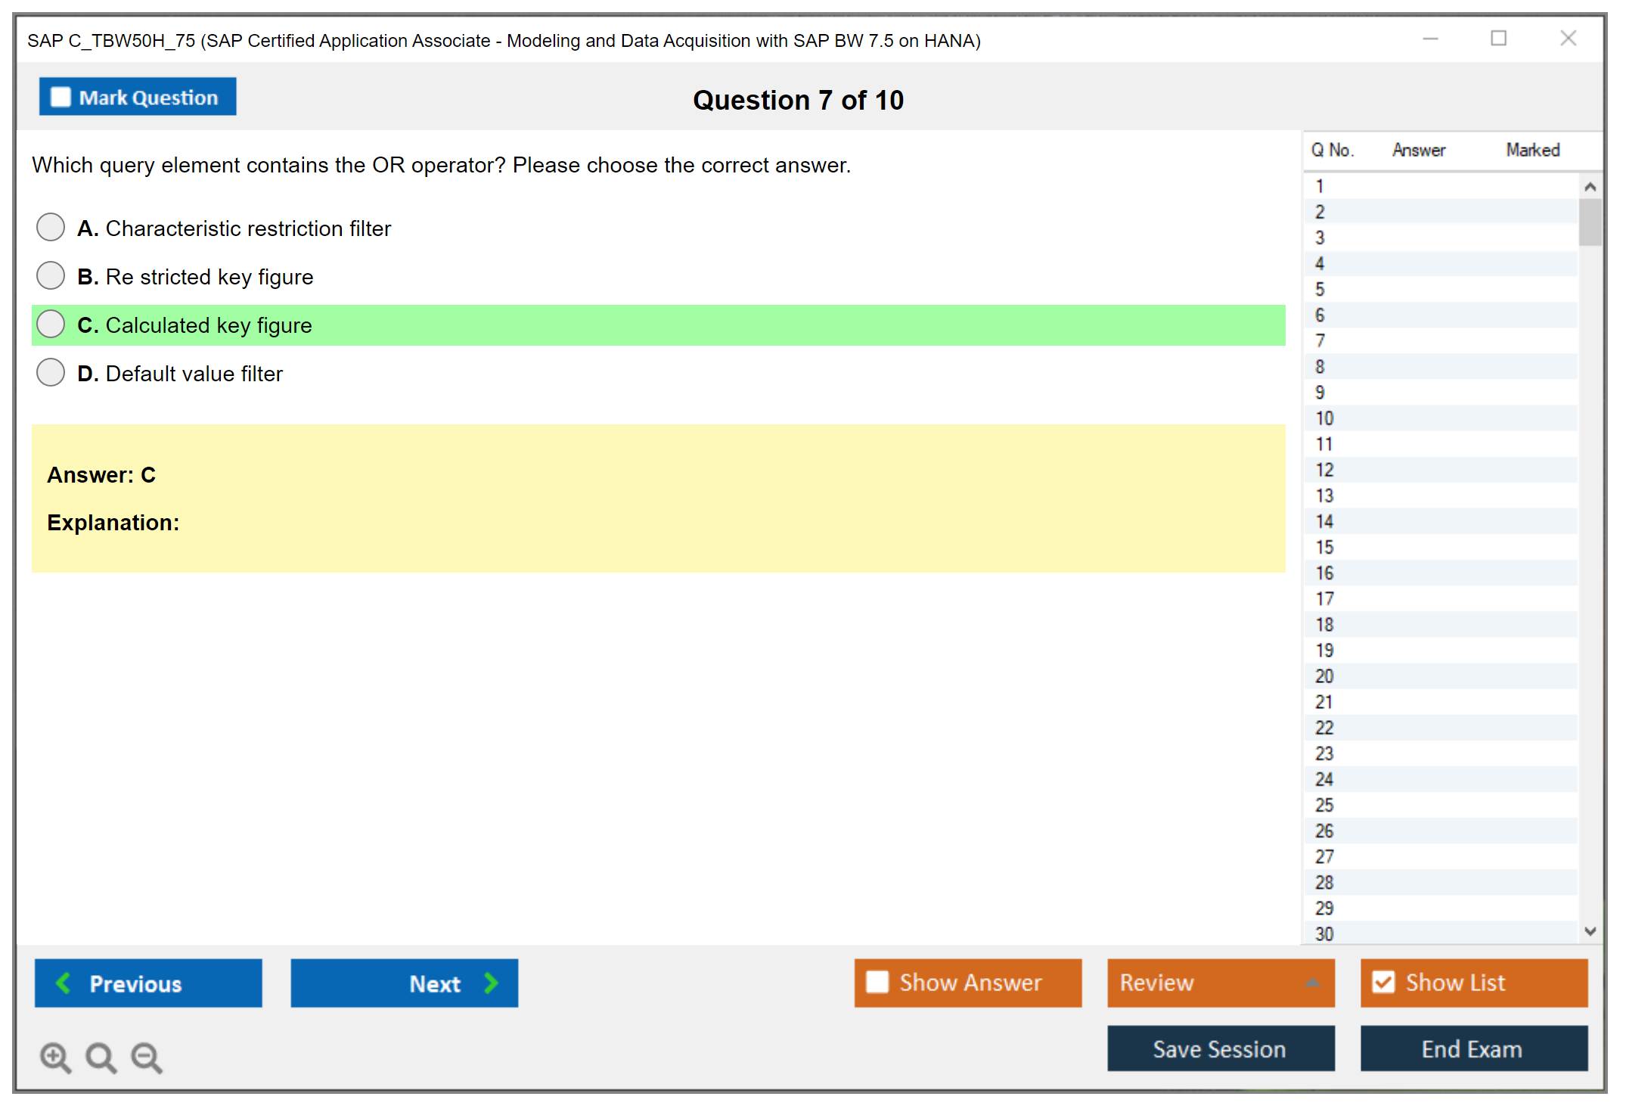This screenshot has width=1626, height=1112.
Task: Click the End Exam button
Action: coord(1472,1048)
